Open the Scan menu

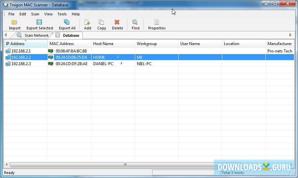(35, 14)
